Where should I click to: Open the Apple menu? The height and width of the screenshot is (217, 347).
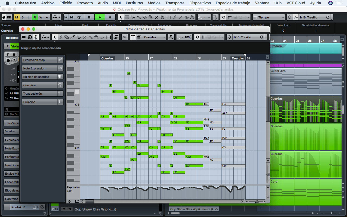[x=7, y=3]
